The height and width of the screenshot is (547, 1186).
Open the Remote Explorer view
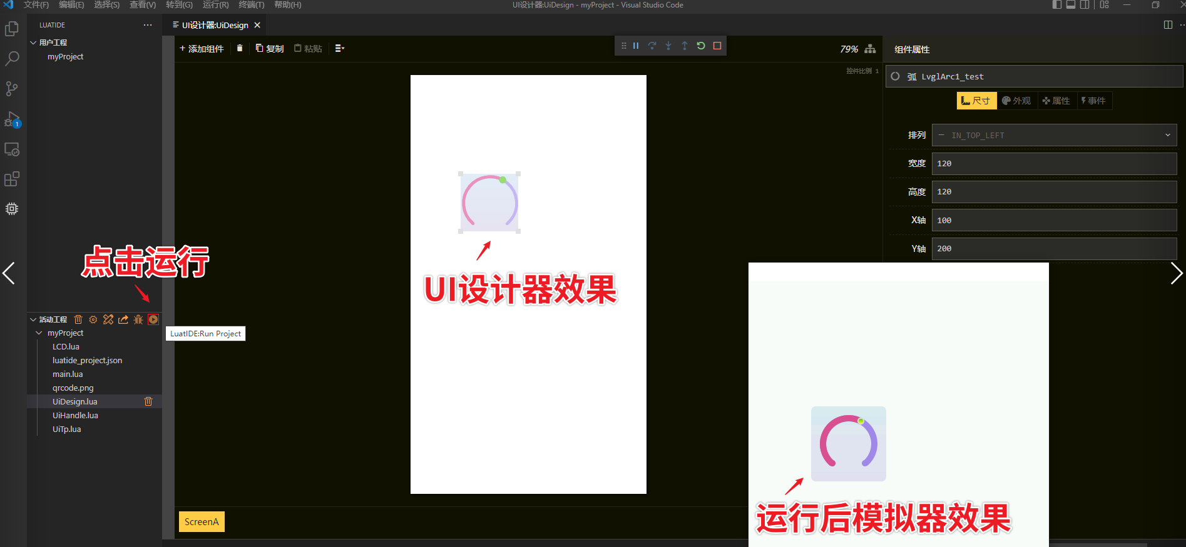[12, 149]
